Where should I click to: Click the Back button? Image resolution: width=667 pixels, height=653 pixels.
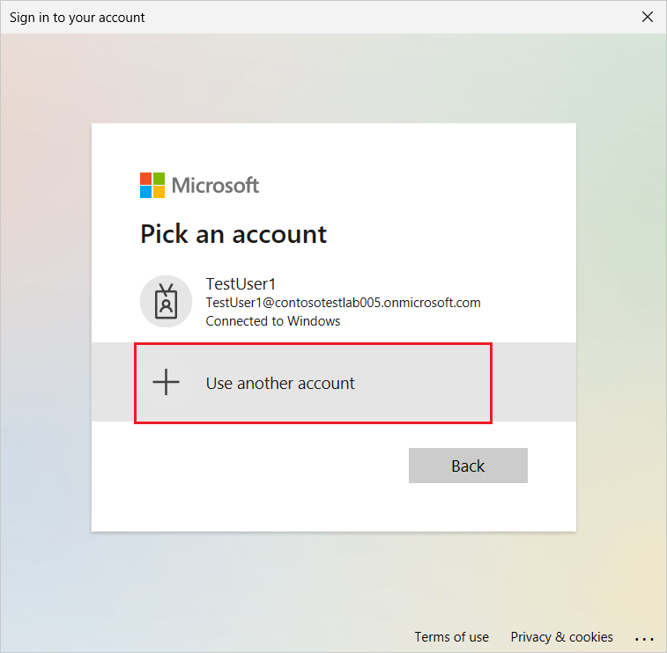pos(468,466)
